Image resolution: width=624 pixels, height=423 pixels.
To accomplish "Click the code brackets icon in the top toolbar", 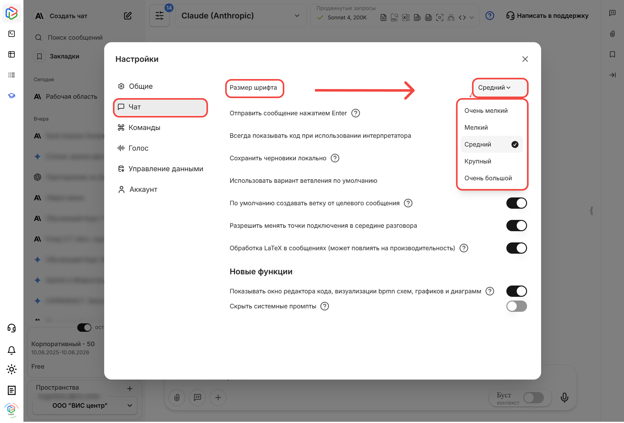I will click(462, 17).
